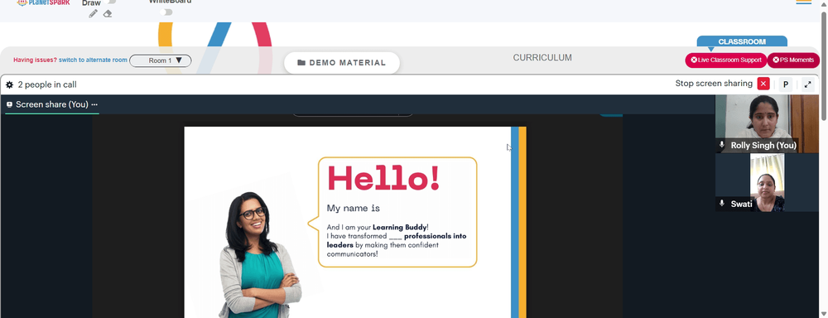Expand call view to fullscreen
Screen dimensions: 828x318
[x=807, y=84]
